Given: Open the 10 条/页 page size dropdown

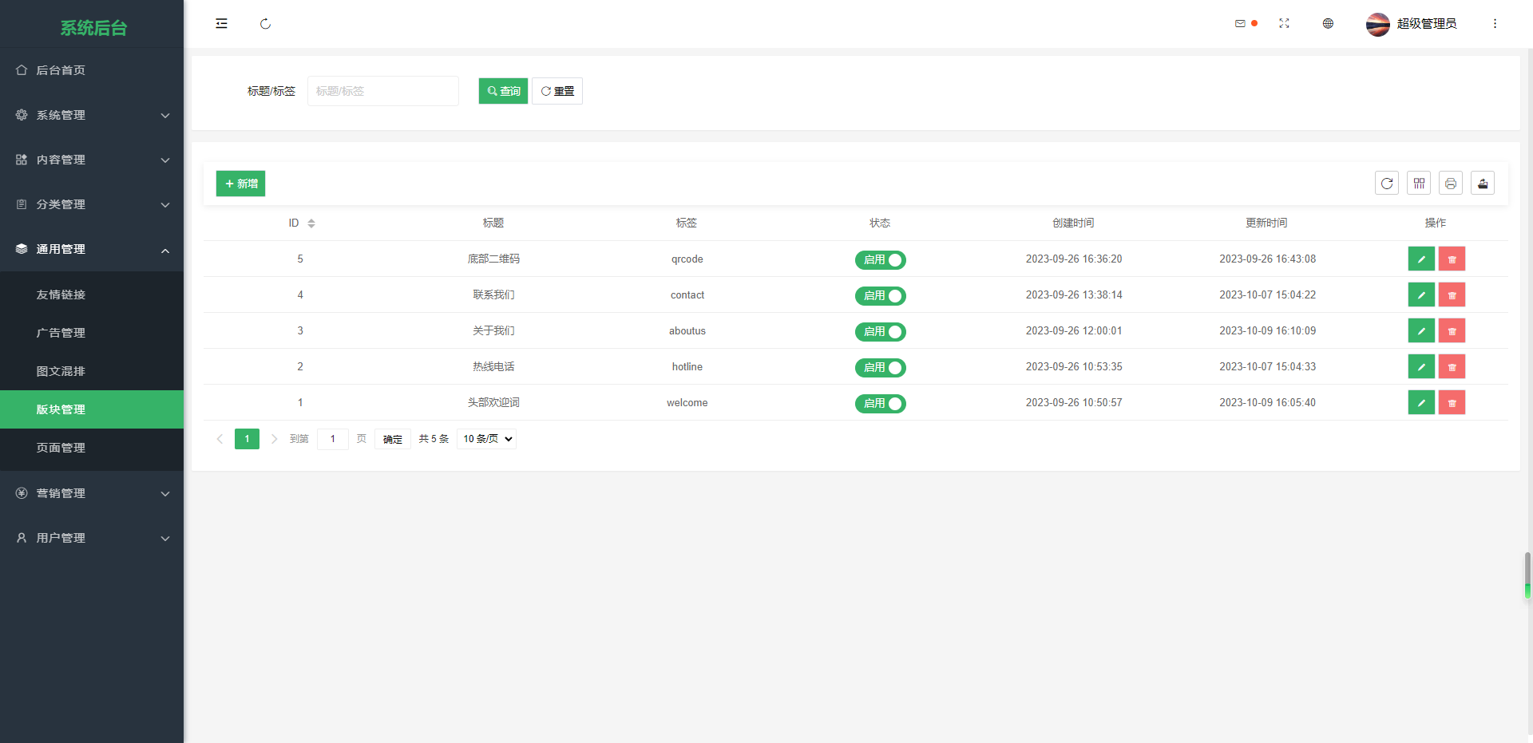Looking at the screenshot, I should click(486, 439).
